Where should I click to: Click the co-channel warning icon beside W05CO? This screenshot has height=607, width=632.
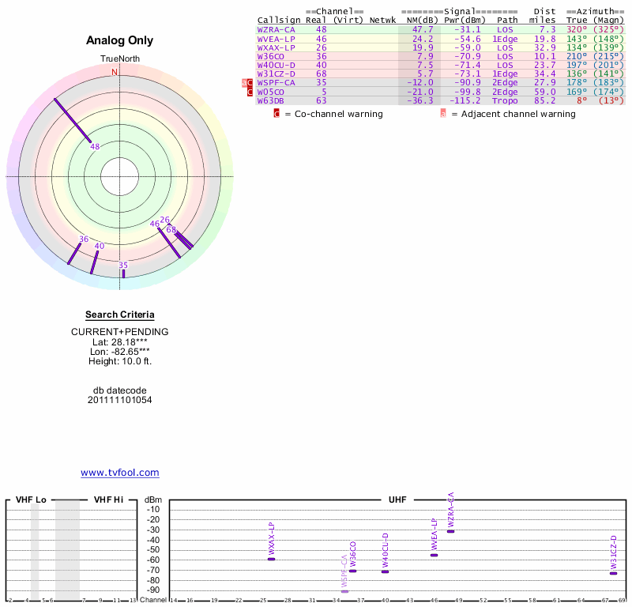[x=250, y=92]
